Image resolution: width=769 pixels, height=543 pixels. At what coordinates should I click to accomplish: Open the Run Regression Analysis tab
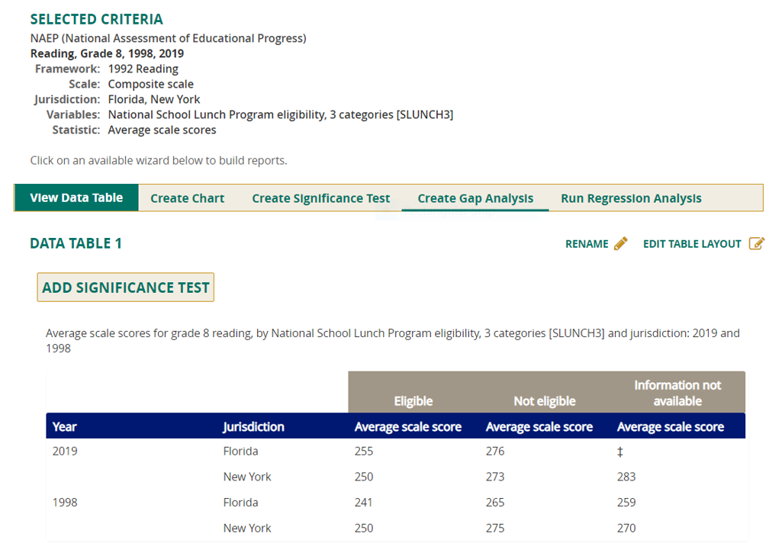click(631, 198)
